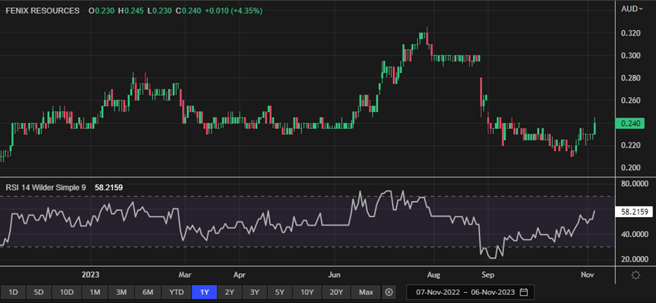The height and width of the screenshot is (303, 656).
Task: Click the Sep time axis label
Action: tap(488, 275)
